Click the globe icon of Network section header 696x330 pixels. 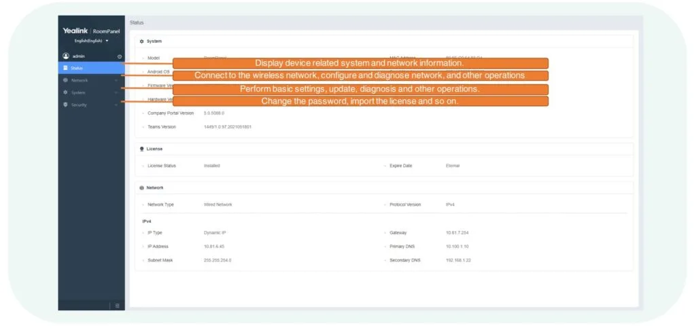pyautogui.click(x=141, y=188)
